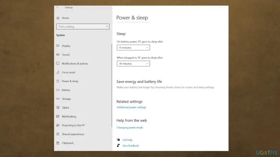Click the Projecting to this PC icon
The width and height of the screenshot is (280, 157).
(x=58, y=125)
